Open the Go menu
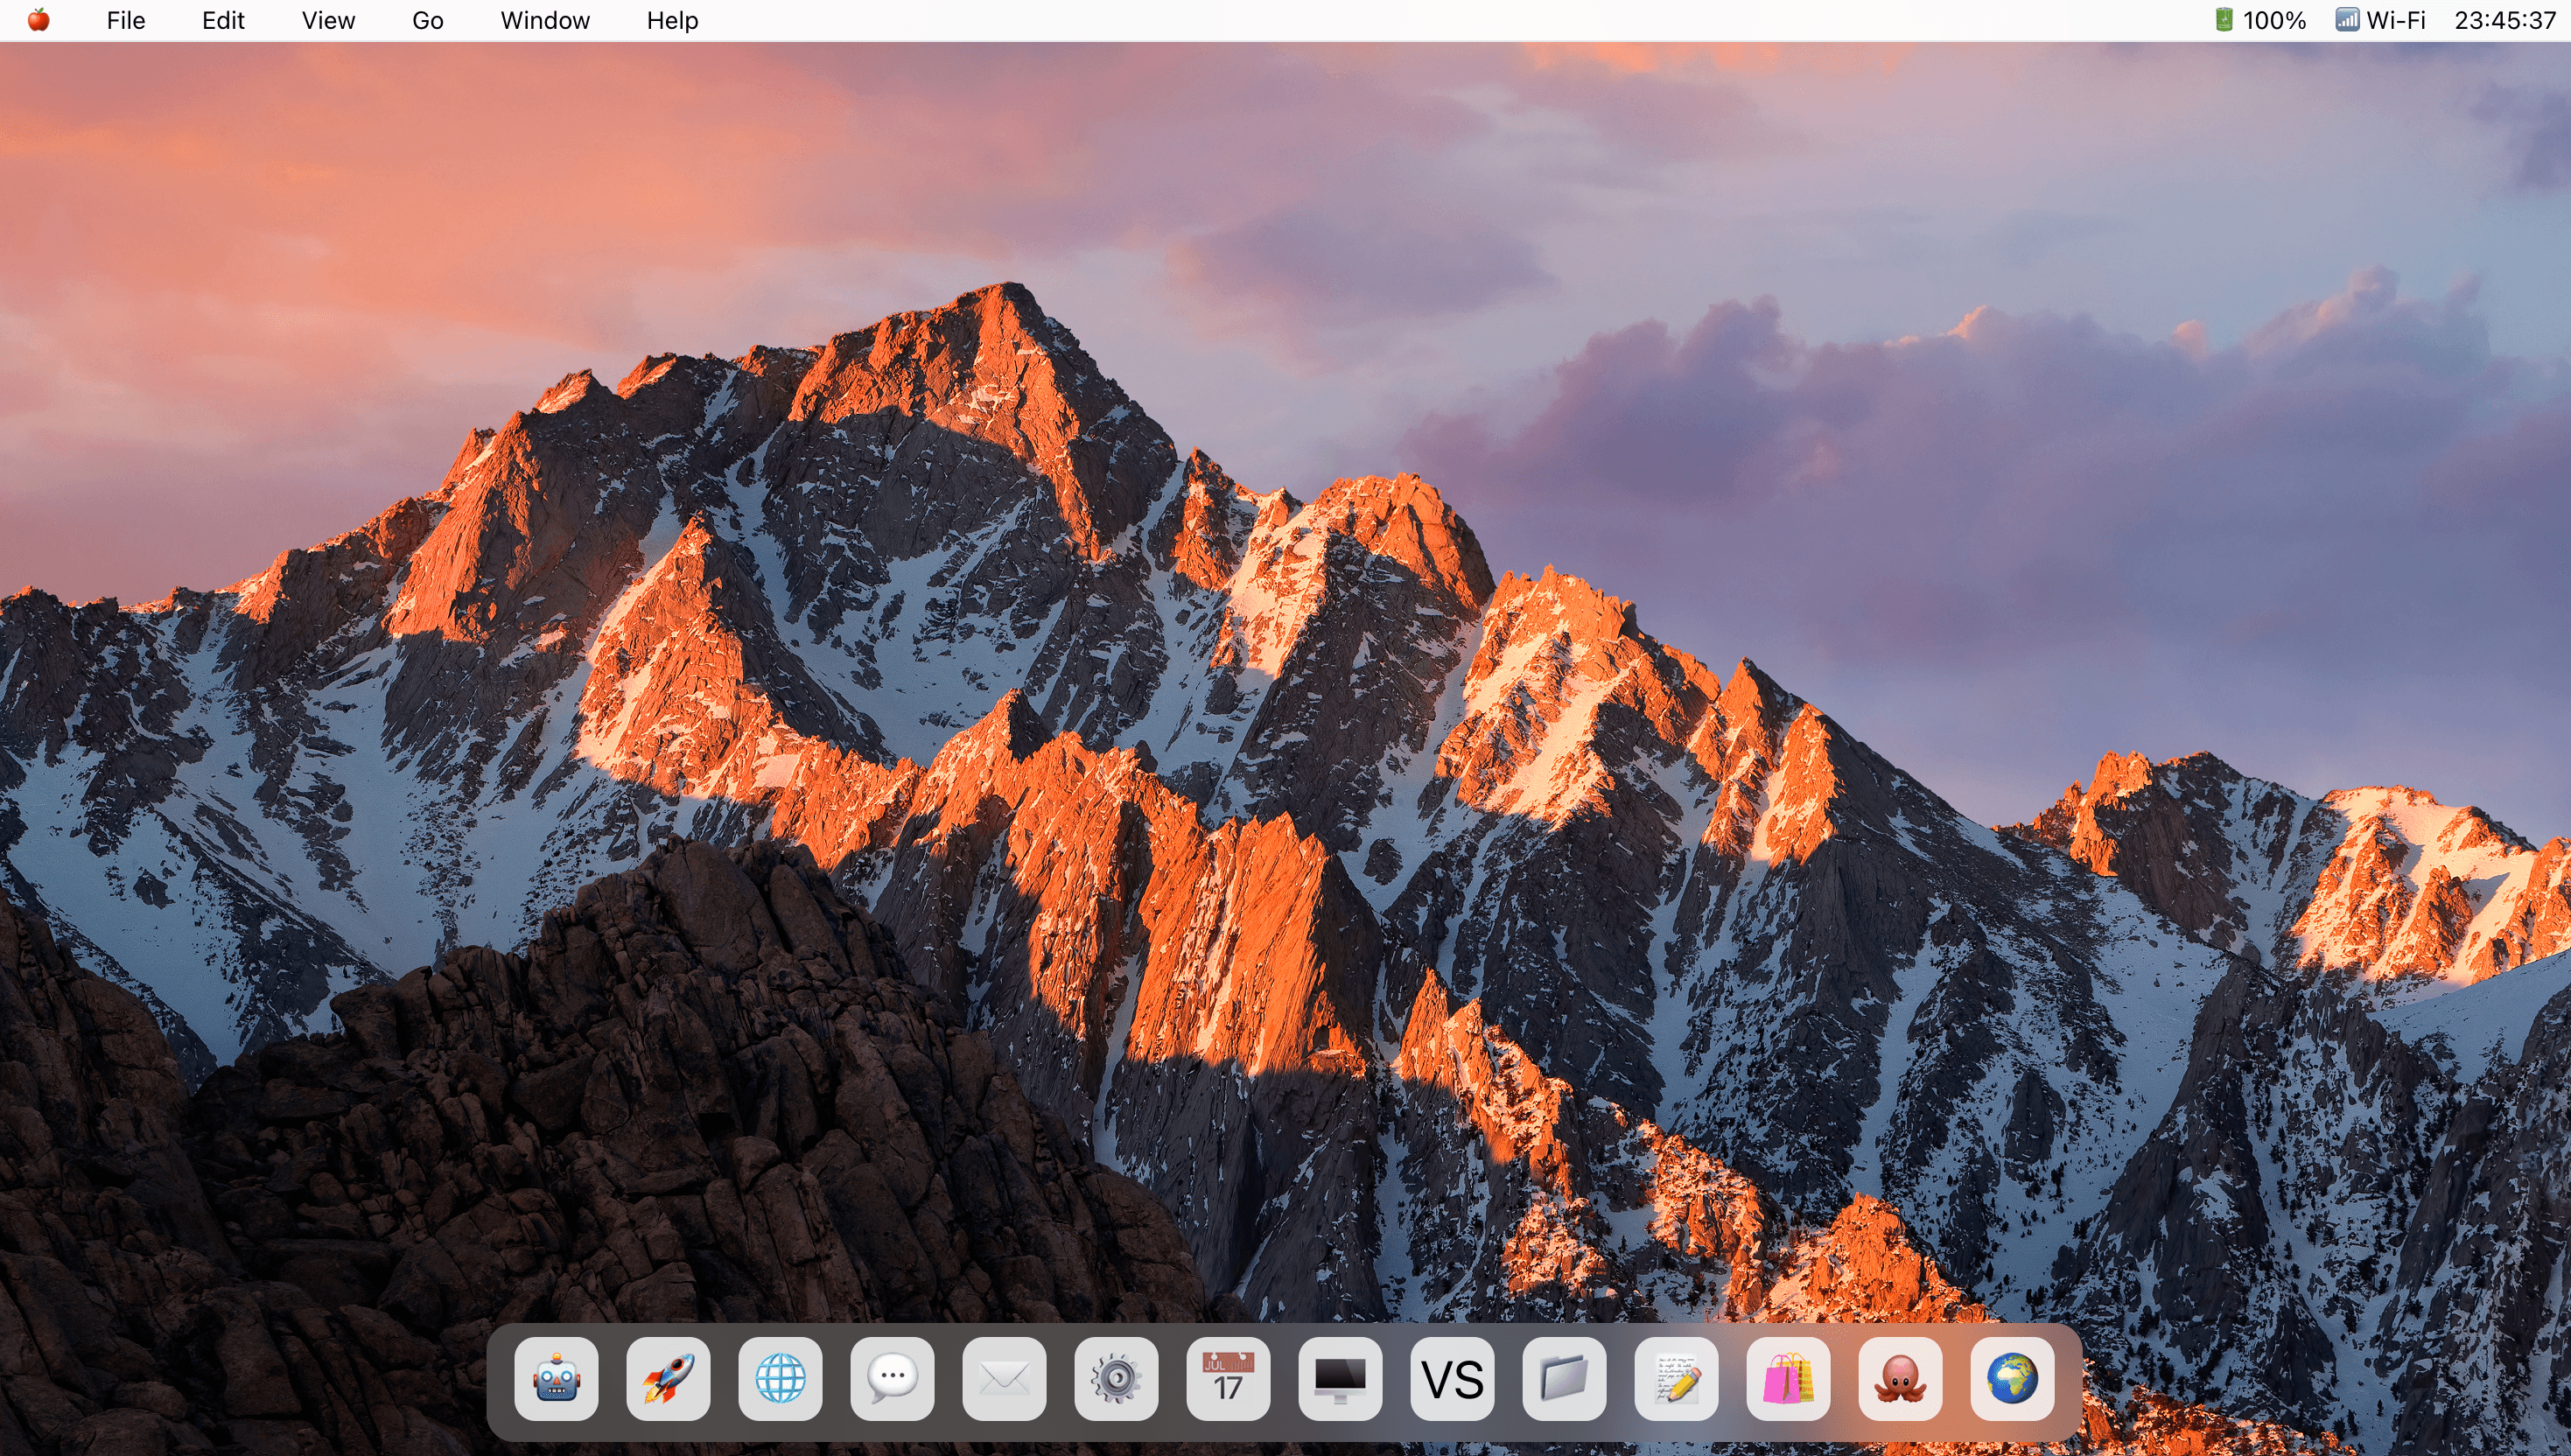 pos(427,20)
